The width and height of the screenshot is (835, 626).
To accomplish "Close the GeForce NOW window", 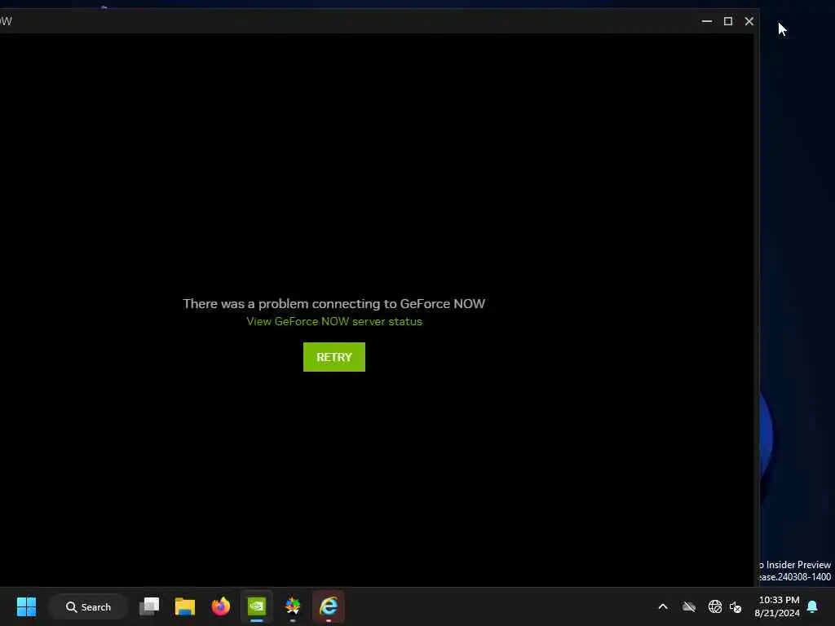I will coord(749,21).
